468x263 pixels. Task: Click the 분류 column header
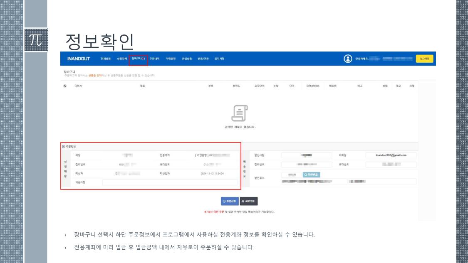[211, 86]
